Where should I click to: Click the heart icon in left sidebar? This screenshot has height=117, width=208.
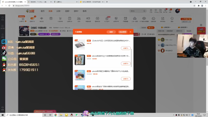3,18
